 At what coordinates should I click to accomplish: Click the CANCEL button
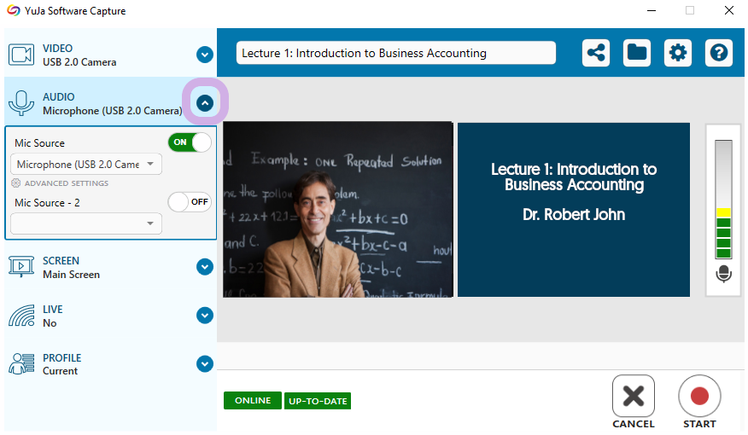634,402
